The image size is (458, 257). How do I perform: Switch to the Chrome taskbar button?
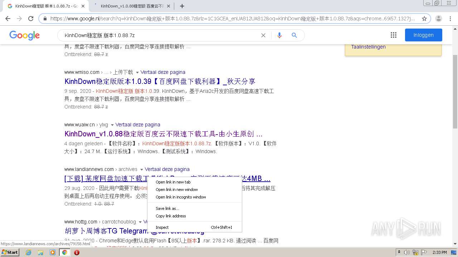[65, 252]
